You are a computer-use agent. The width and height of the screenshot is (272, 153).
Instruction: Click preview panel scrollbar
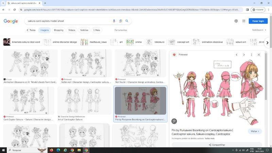coord(266,76)
